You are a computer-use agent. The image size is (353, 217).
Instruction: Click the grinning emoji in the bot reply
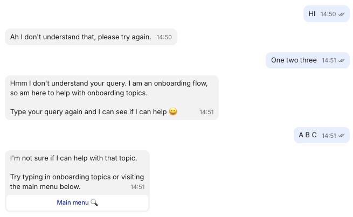(x=173, y=112)
